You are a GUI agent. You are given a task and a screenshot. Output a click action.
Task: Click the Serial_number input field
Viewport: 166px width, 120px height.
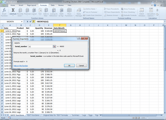click(41, 47)
